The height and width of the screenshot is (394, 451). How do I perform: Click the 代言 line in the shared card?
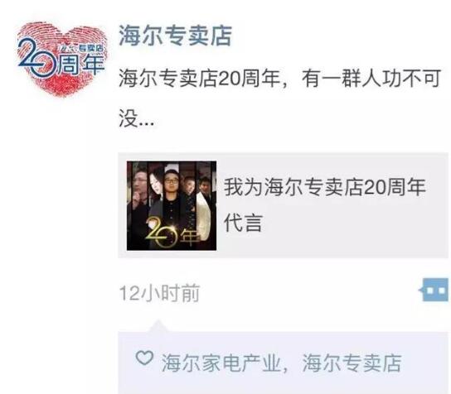[243, 223]
